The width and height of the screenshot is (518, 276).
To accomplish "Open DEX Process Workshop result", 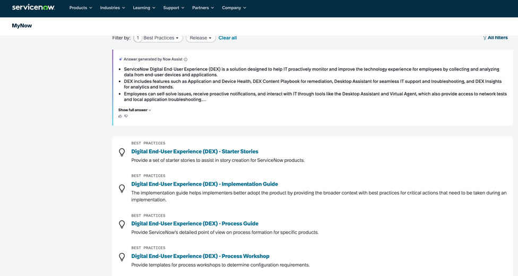I will pyautogui.click(x=200, y=256).
